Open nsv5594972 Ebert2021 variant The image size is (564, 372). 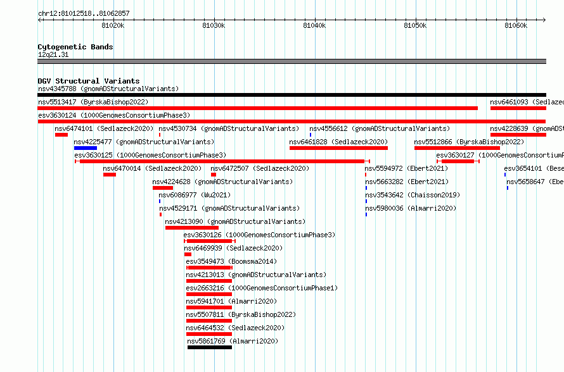click(406, 168)
